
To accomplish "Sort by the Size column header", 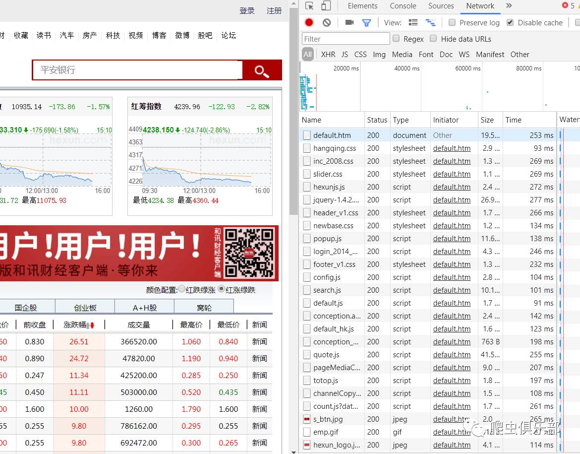I will [x=490, y=120].
